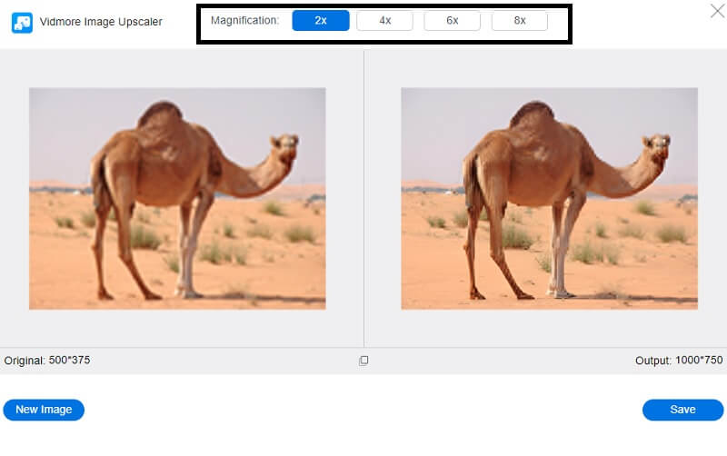Click the Magnification label

pyautogui.click(x=244, y=20)
